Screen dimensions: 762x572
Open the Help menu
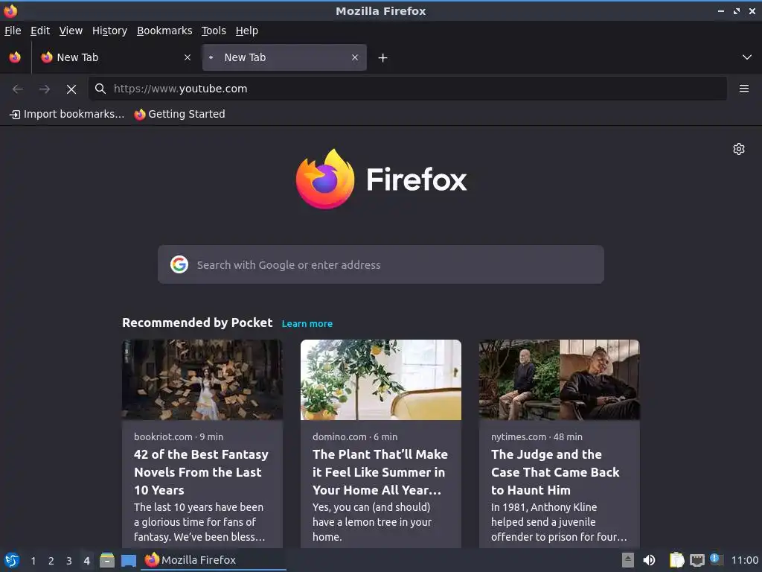tap(247, 31)
